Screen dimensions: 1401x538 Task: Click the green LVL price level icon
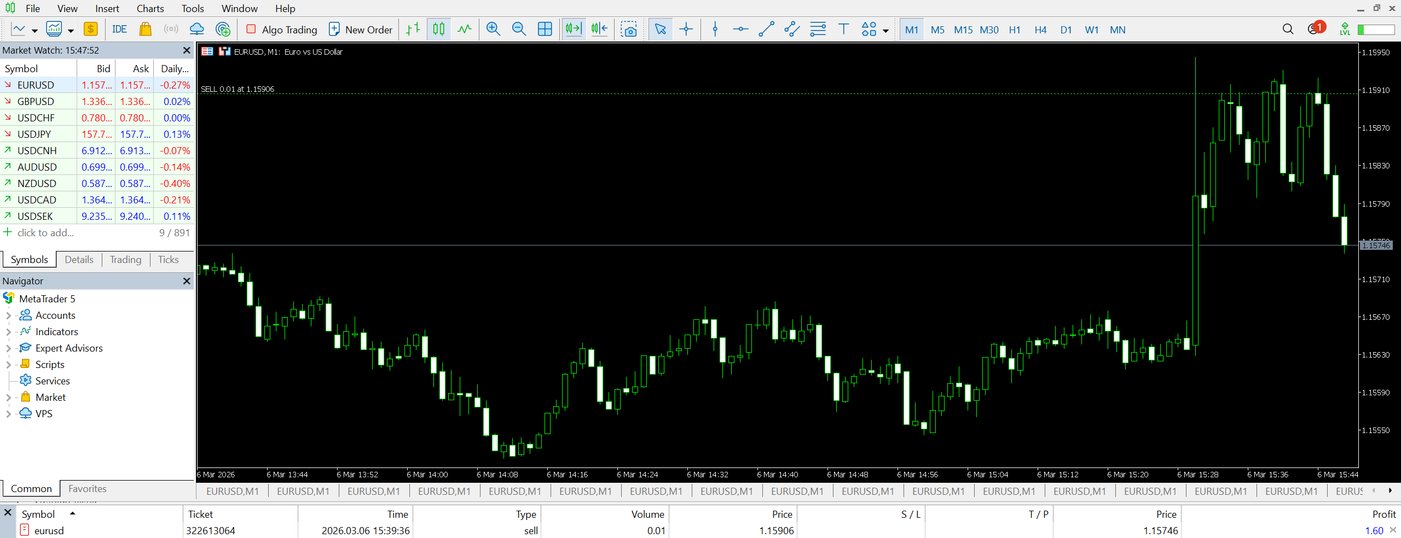pos(1345,30)
